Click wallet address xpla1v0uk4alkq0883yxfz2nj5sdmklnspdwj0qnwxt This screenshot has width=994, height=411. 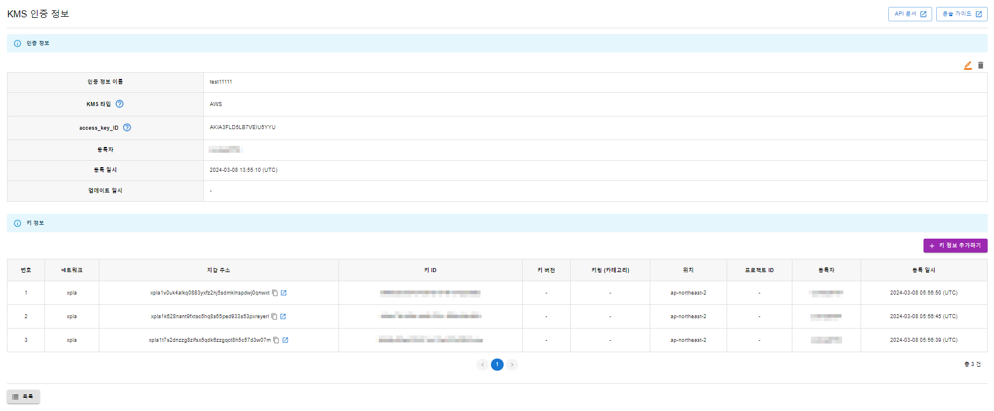[x=210, y=293]
